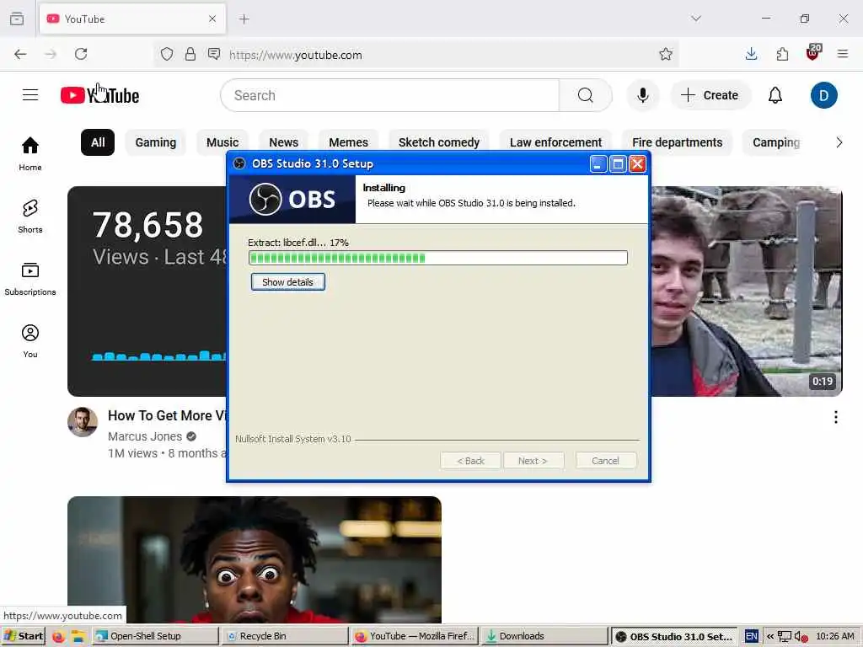The image size is (863, 647).
Task: Open the YouTube hamburger guide menu
Action: point(30,95)
